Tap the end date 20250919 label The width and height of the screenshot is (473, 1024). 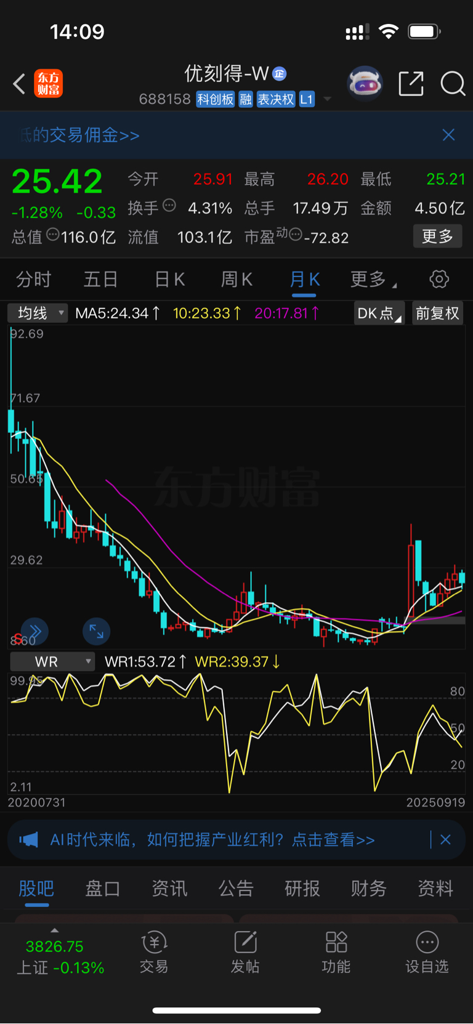point(435,802)
